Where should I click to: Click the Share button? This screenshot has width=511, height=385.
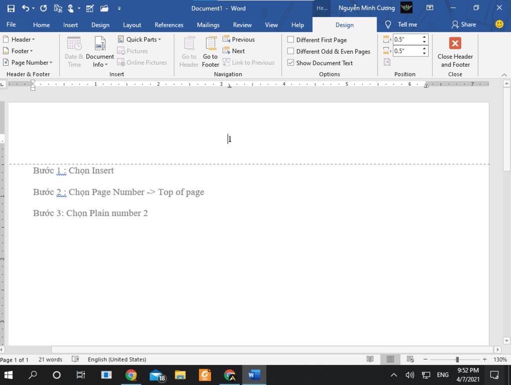point(464,24)
